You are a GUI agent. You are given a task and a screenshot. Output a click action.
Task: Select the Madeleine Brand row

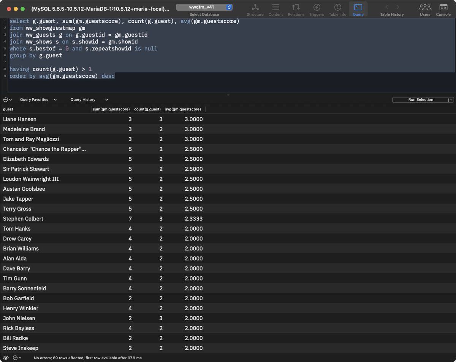coord(228,129)
